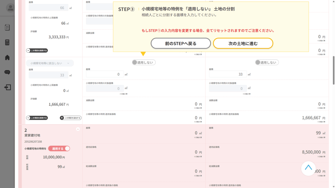Click この項目を削除する below the 3,333,333 valuation
This screenshot has width=335, height=188.
[37, 51]
